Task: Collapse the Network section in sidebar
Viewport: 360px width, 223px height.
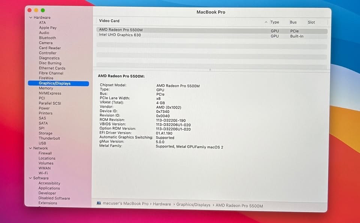Action: (30, 148)
